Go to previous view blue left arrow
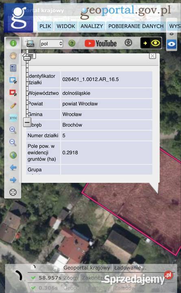This screenshot has width=181, height=293. [x=13, y=167]
